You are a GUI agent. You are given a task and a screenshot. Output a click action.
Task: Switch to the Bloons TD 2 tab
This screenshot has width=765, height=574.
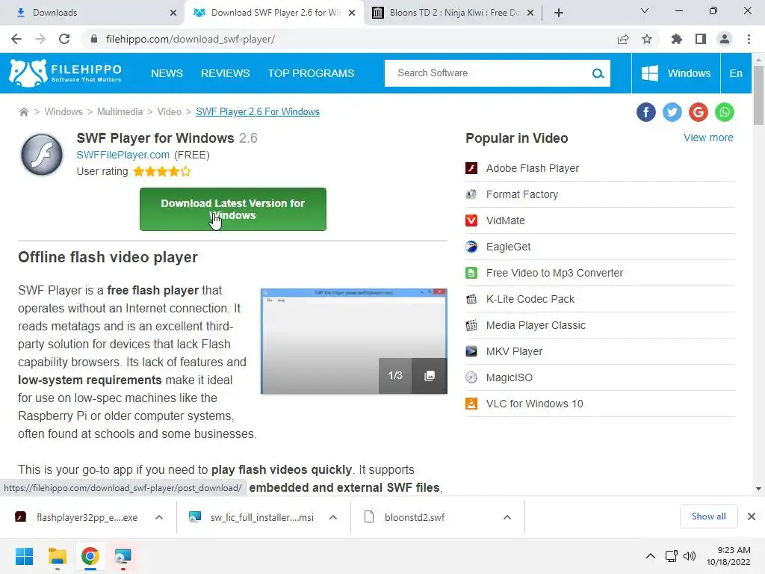pos(452,13)
